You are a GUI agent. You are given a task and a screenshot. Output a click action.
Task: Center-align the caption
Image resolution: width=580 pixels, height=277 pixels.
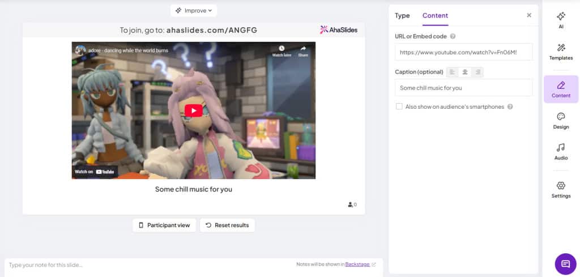click(x=465, y=72)
